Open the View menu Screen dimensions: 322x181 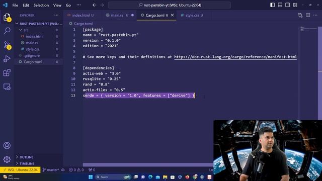point(57,5)
